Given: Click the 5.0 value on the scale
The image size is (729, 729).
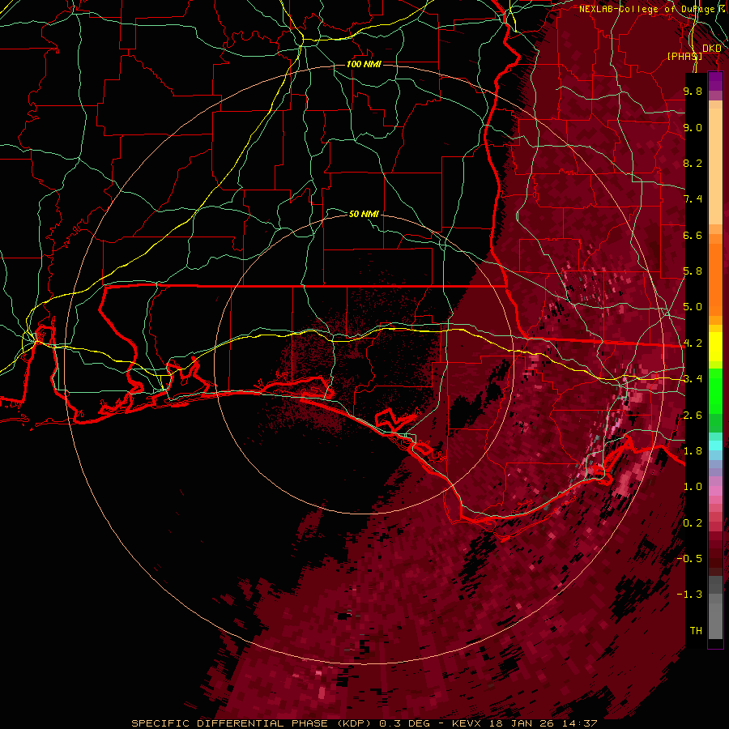Looking at the screenshot, I should 693,307.
